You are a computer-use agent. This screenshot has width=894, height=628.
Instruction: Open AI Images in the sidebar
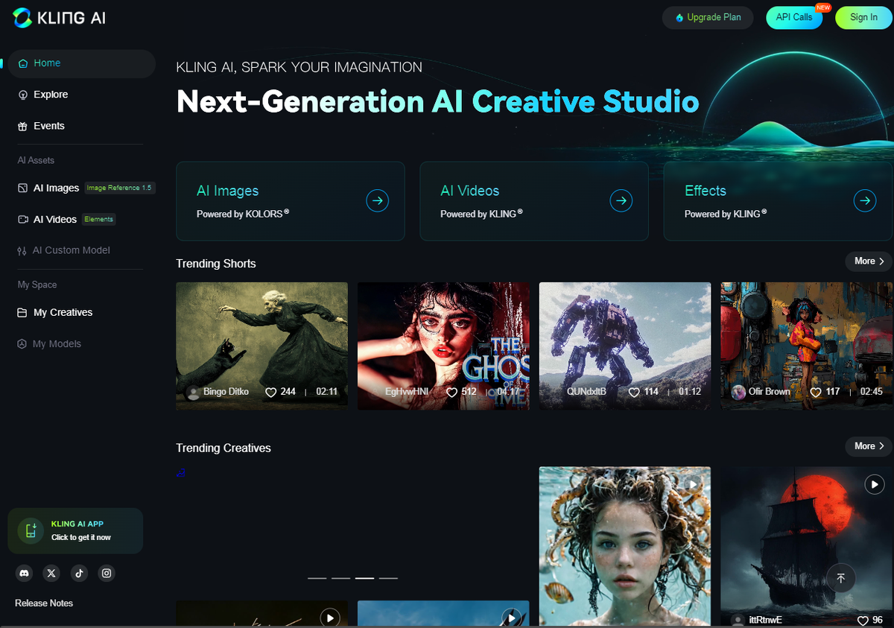56,188
